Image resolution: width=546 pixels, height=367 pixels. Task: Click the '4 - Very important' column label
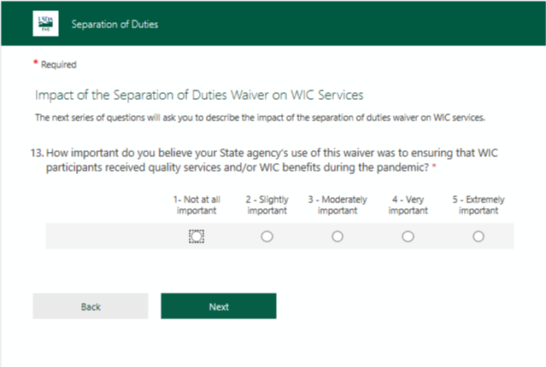tap(408, 205)
